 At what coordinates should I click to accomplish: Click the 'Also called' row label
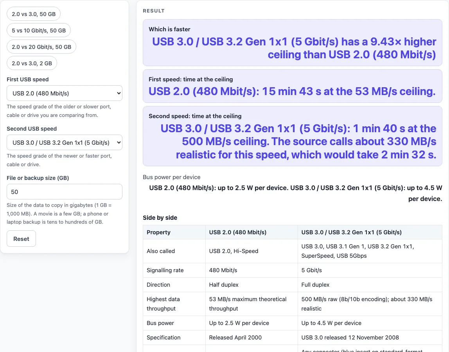(174, 251)
